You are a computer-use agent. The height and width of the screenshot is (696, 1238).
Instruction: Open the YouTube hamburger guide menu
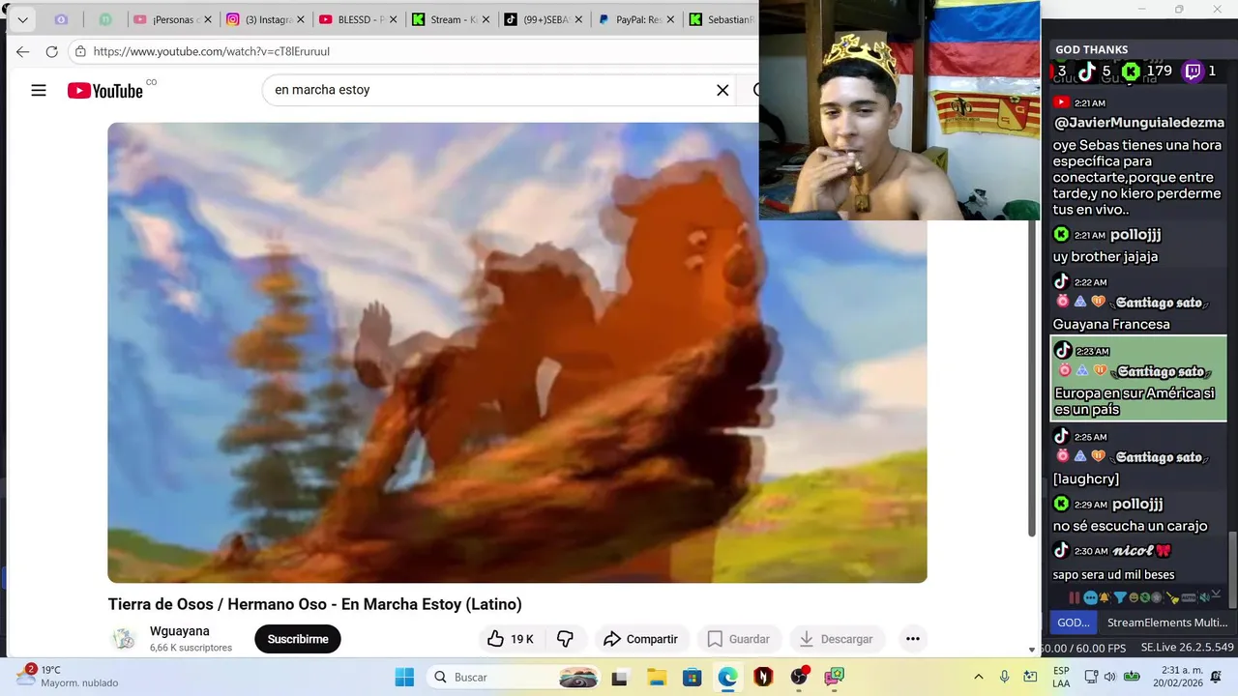(39, 90)
